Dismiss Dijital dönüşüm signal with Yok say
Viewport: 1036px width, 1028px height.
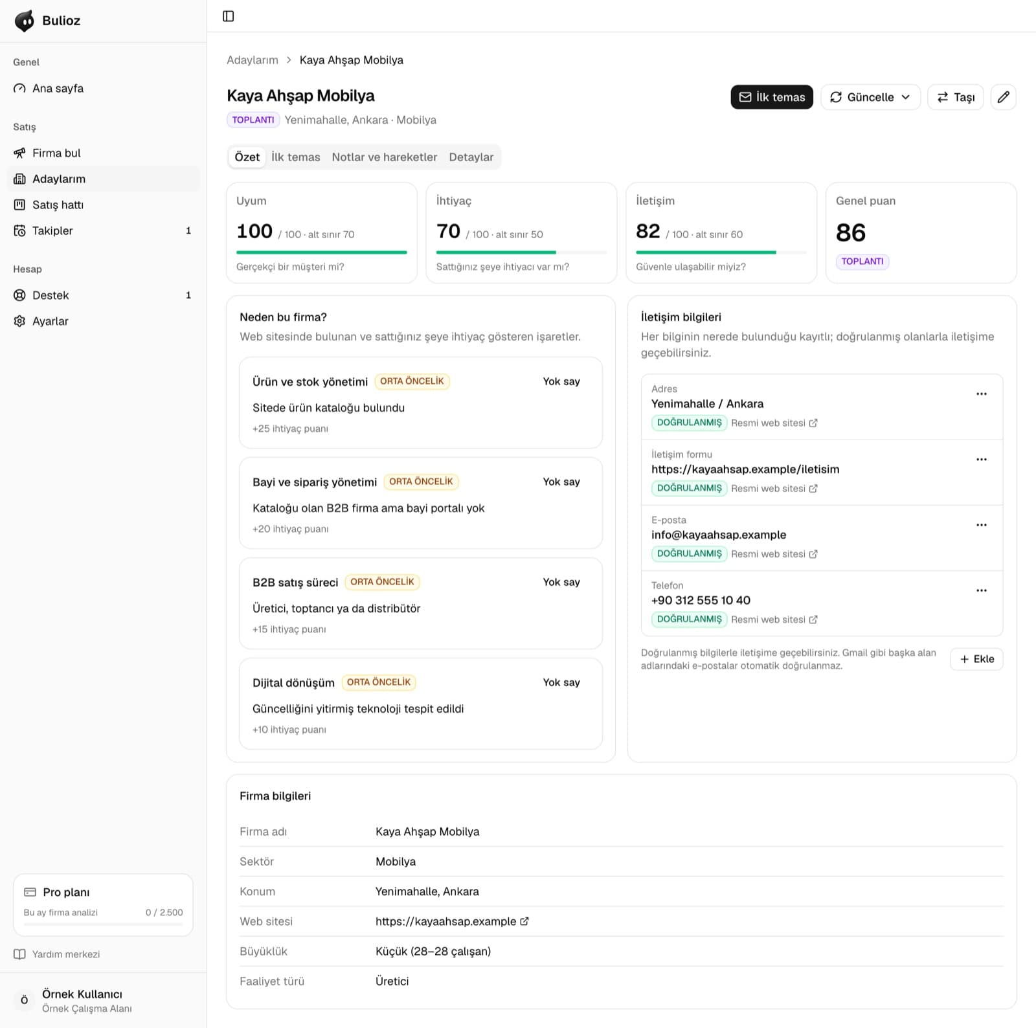coord(561,682)
